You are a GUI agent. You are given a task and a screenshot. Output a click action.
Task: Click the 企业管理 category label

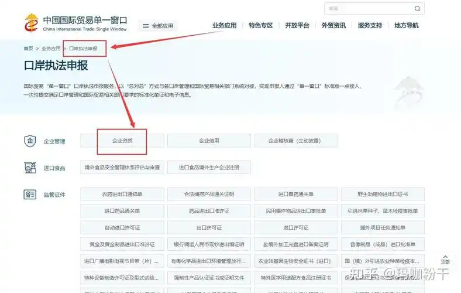coord(54,141)
